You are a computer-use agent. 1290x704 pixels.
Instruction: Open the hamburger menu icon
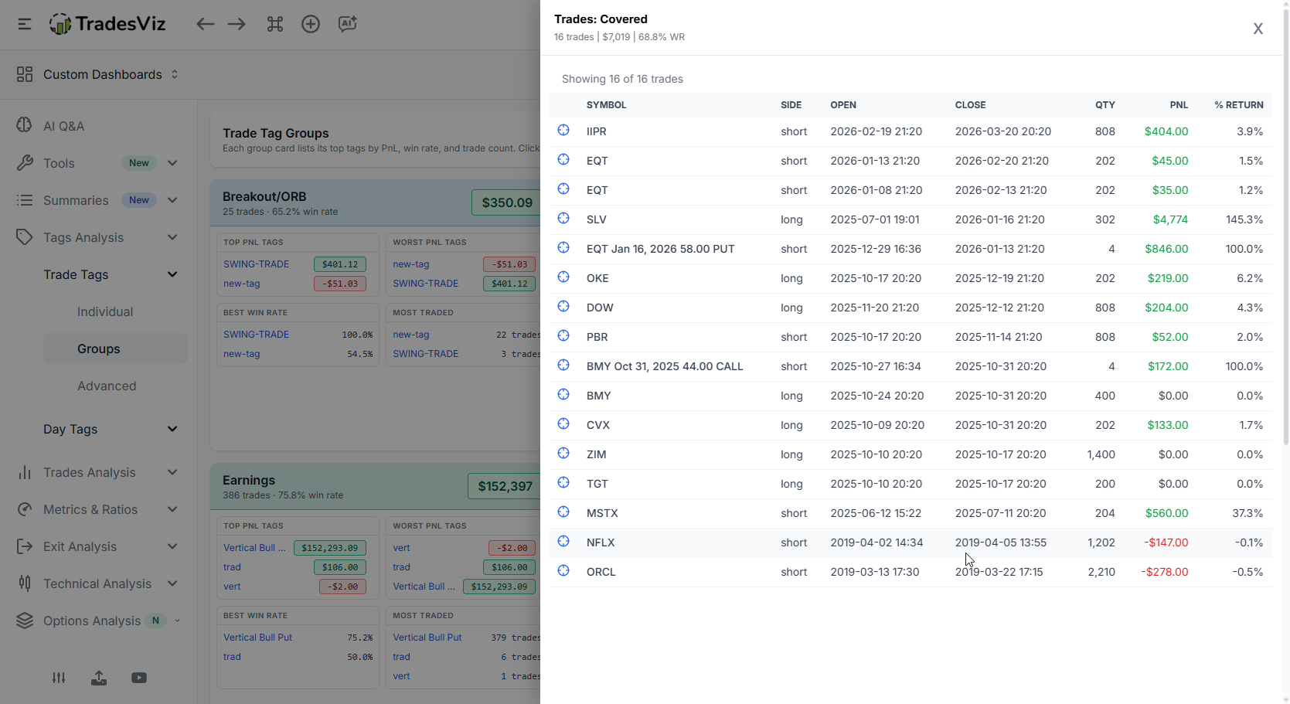[25, 24]
